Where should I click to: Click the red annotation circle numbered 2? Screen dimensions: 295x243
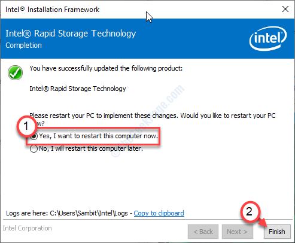click(250, 212)
